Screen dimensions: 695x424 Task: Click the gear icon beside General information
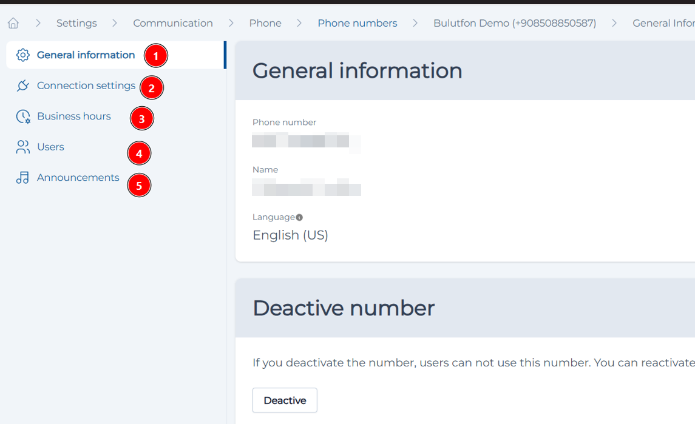click(x=23, y=55)
